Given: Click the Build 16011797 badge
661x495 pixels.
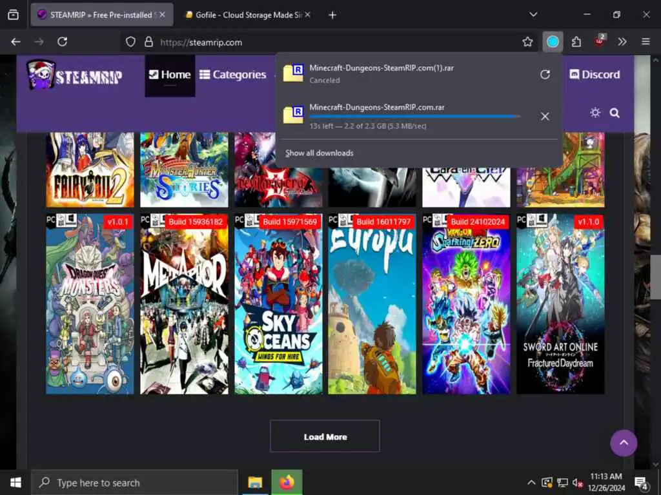Looking at the screenshot, I should (x=384, y=222).
